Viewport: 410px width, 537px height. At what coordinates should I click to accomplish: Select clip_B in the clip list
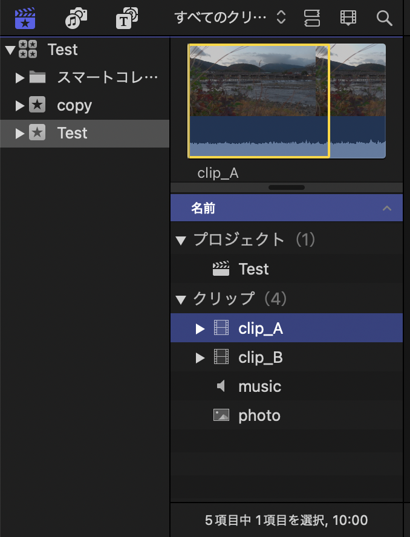click(260, 358)
